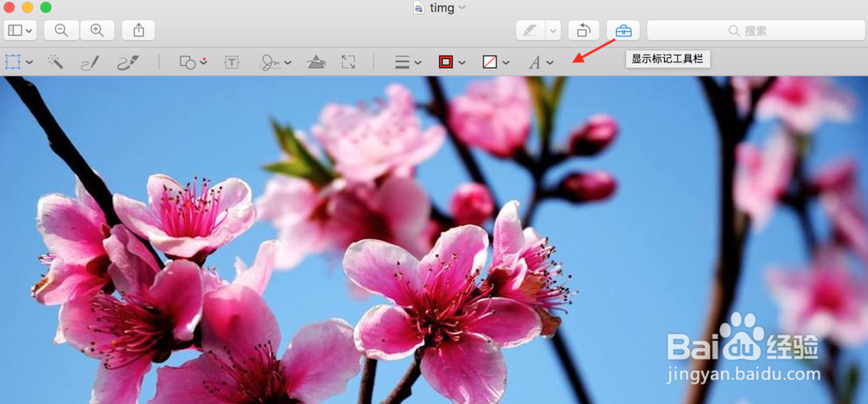Open the text style font button
868x404 pixels.
point(534,62)
